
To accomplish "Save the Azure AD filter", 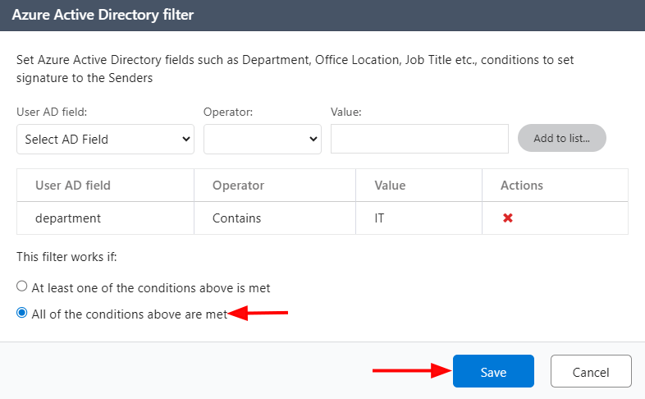I will click(x=493, y=372).
